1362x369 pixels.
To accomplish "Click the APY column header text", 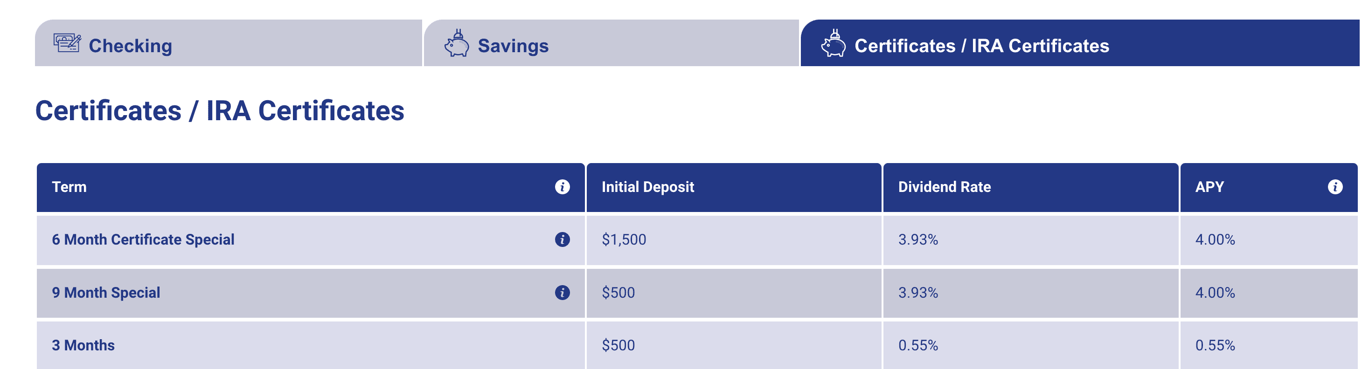I will tap(1209, 187).
